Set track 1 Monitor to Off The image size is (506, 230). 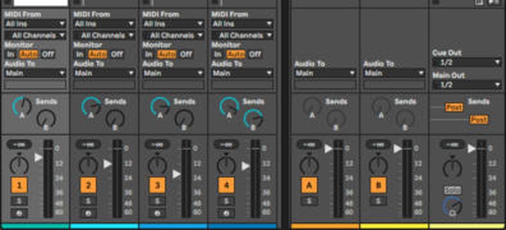point(48,54)
